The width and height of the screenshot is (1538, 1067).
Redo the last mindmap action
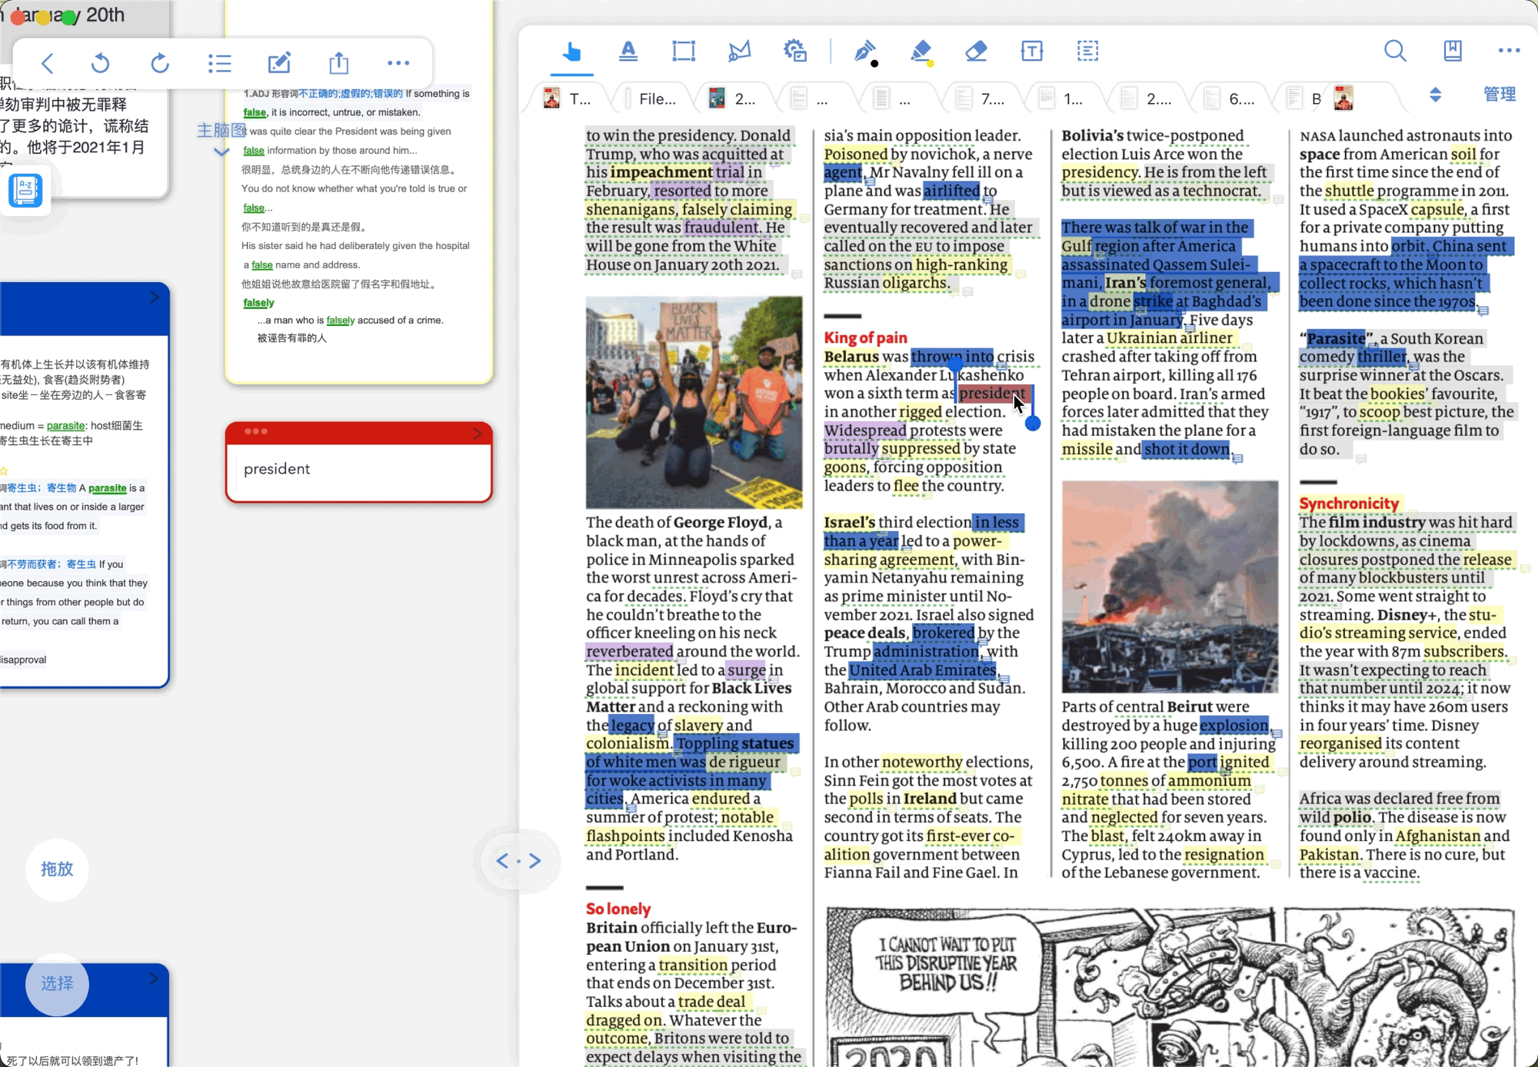click(160, 63)
